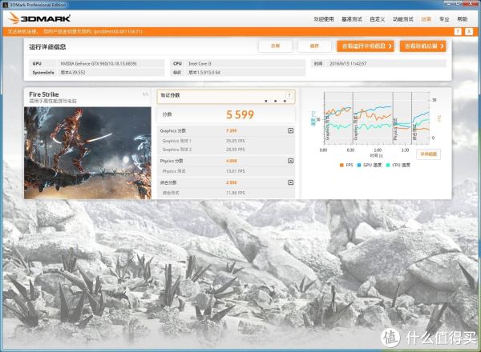Screen dimensions: 481x352
Task: Click the 28.99 FPS Graphics test 2 result
Action: [x=235, y=150]
